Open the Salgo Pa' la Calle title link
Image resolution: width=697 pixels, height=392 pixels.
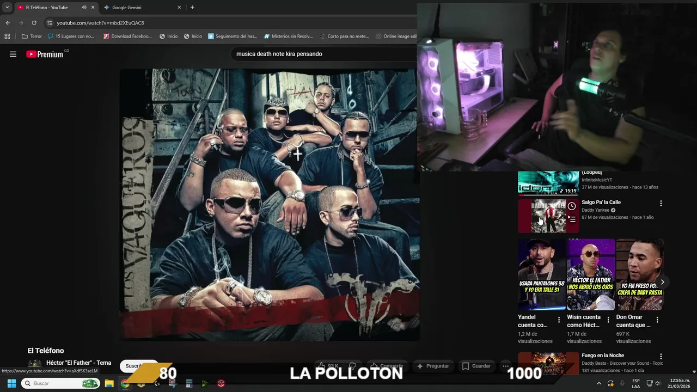(601, 202)
